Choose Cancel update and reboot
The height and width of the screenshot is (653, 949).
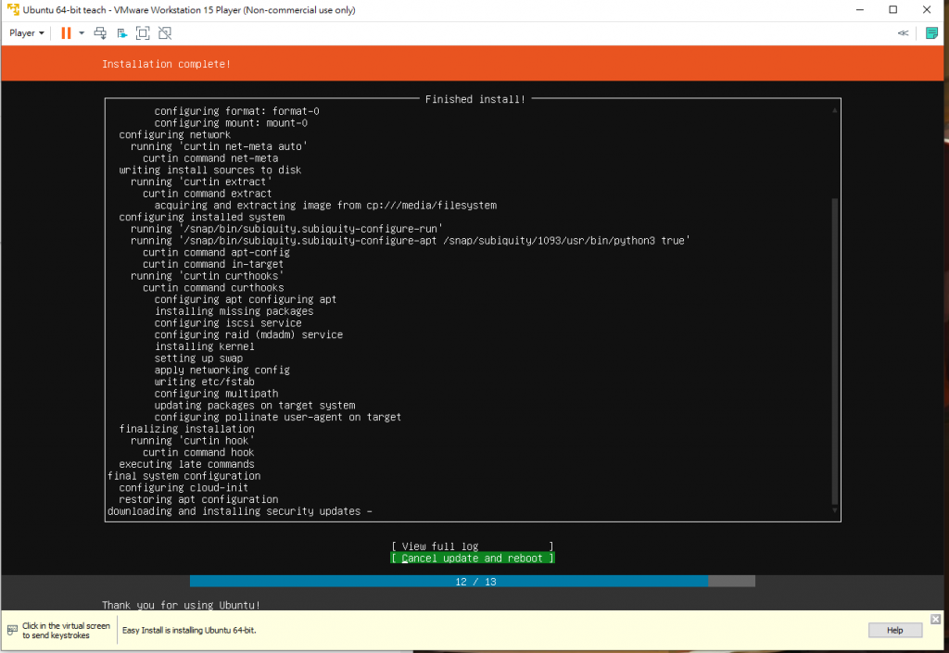pos(472,559)
